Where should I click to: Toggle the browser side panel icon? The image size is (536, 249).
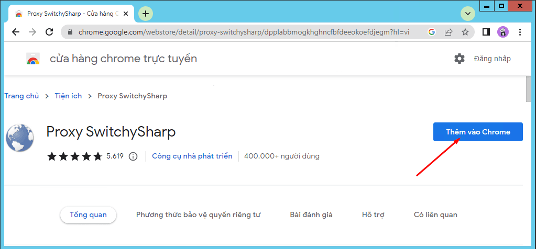pyautogui.click(x=486, y=32)
